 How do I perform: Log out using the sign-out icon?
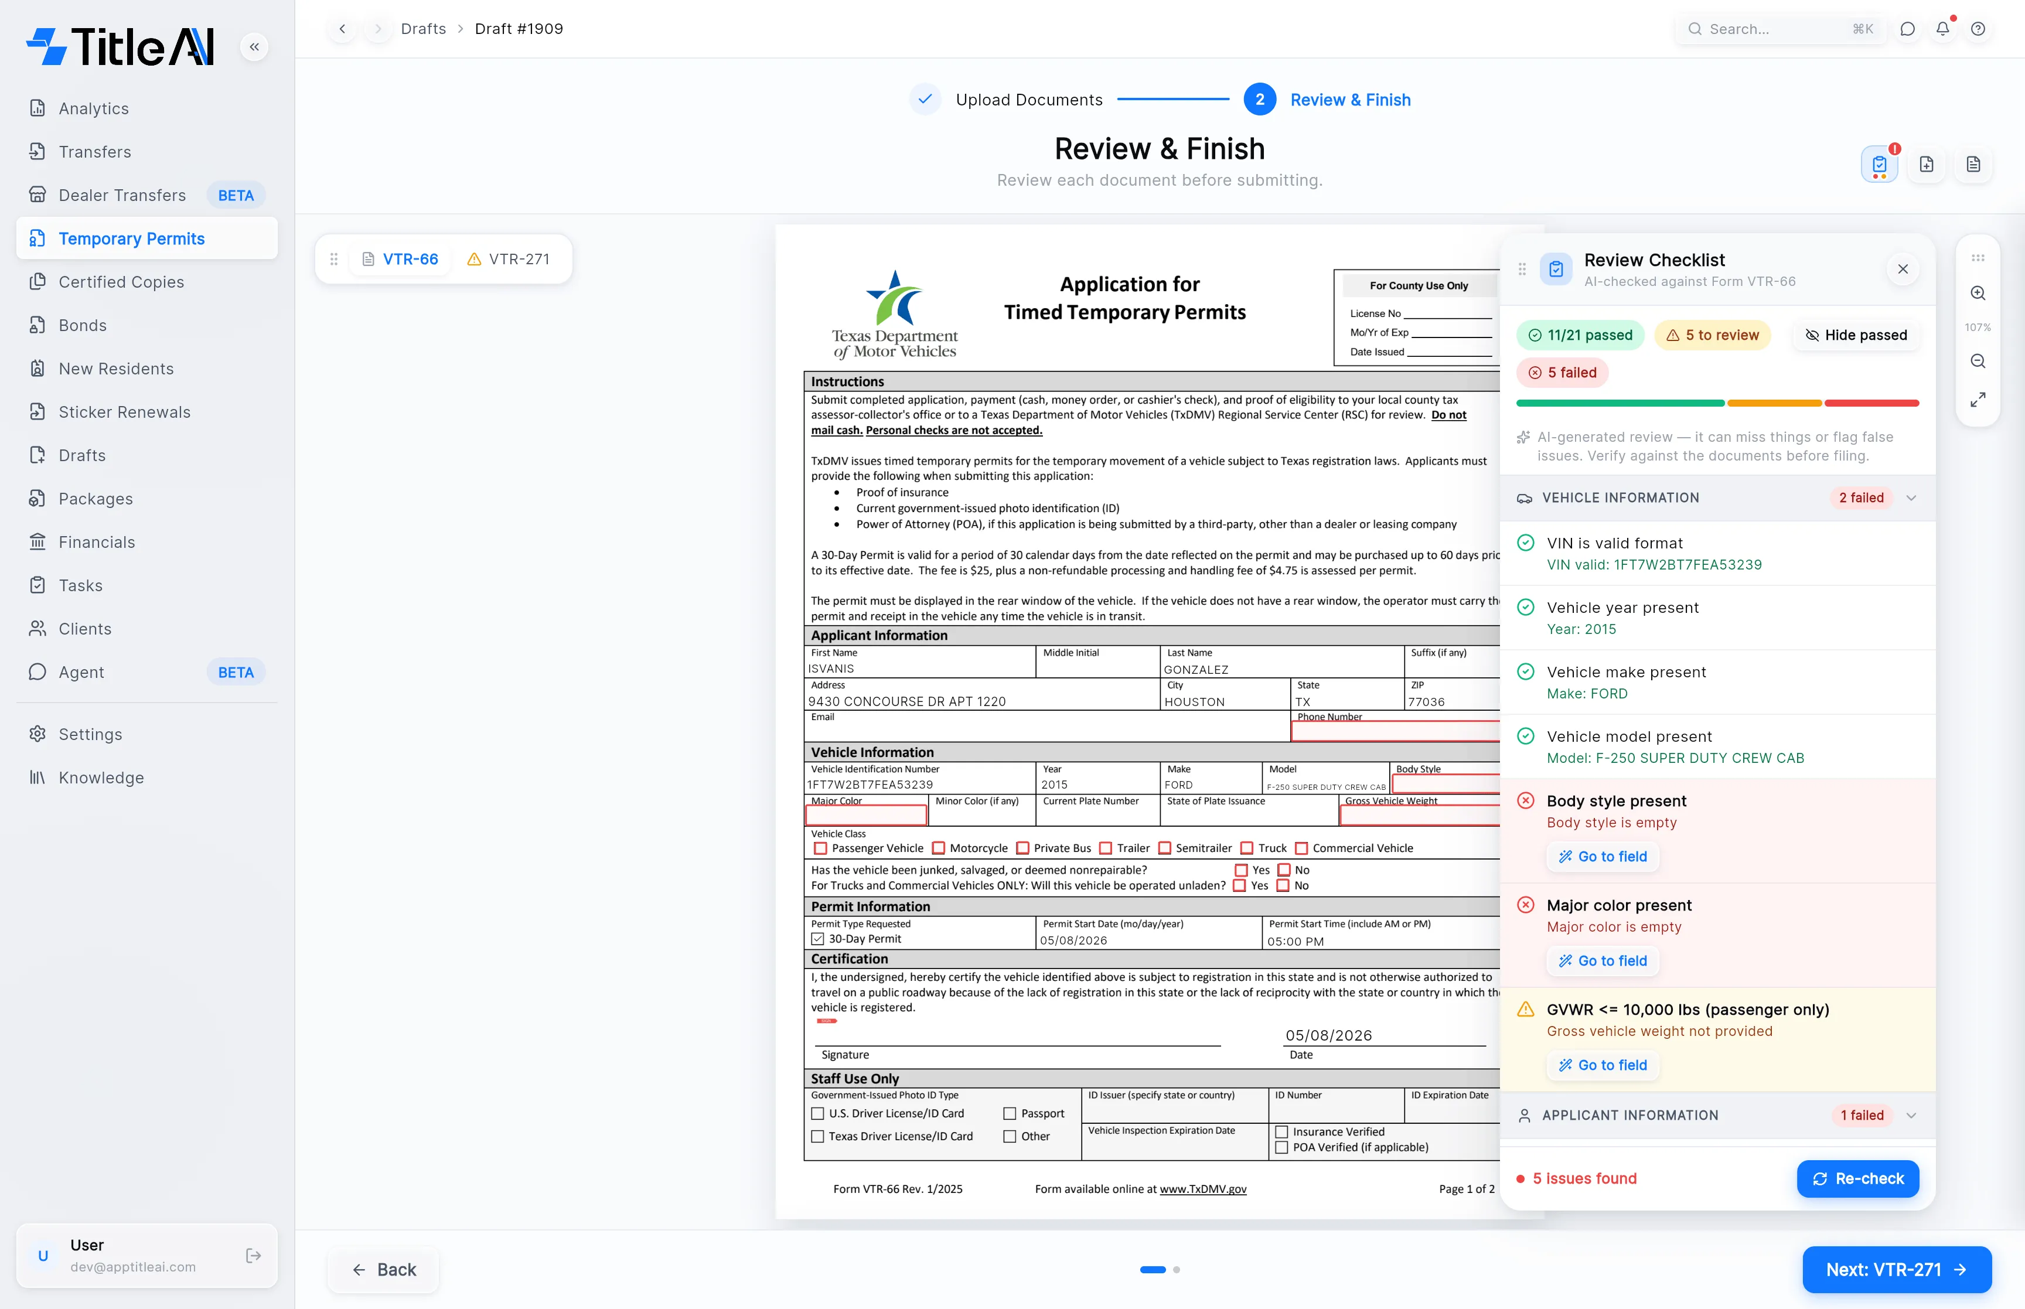click(253, 1256)
